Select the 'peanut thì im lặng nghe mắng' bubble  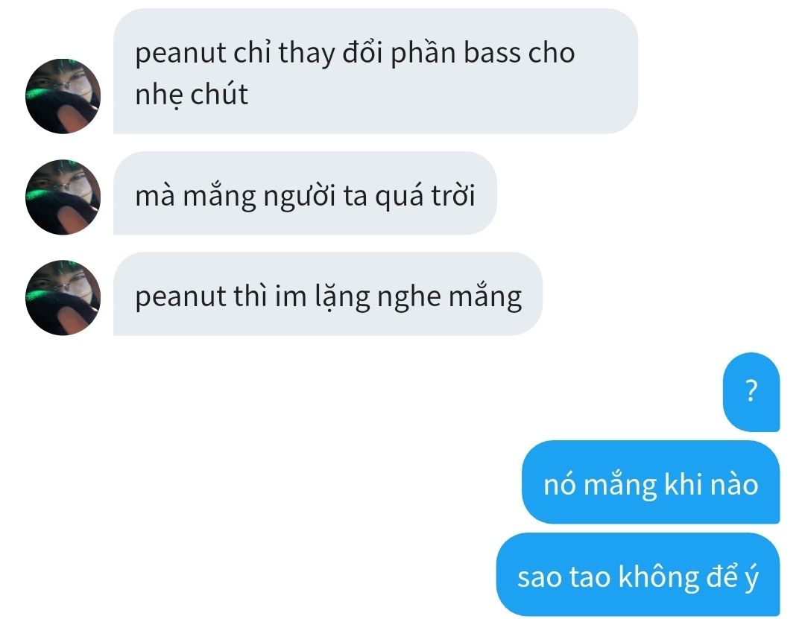[x=327, y=294]
